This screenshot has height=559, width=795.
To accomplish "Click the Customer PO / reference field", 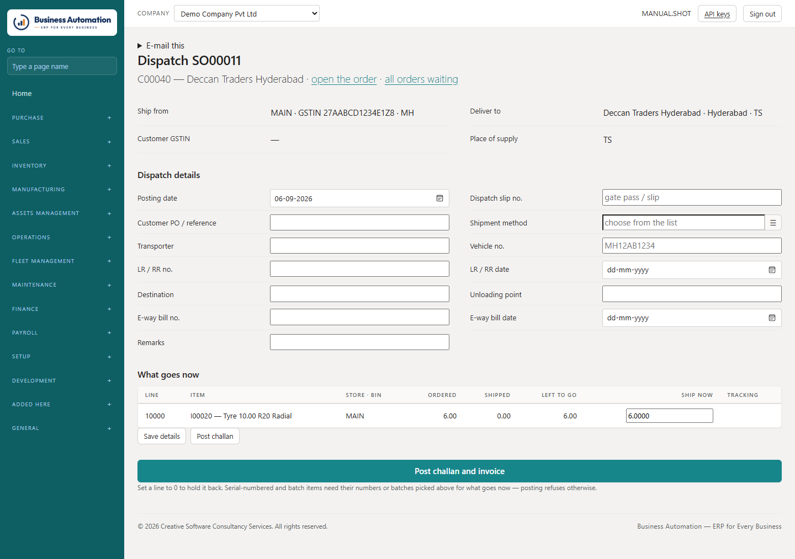I will (359, 223).
